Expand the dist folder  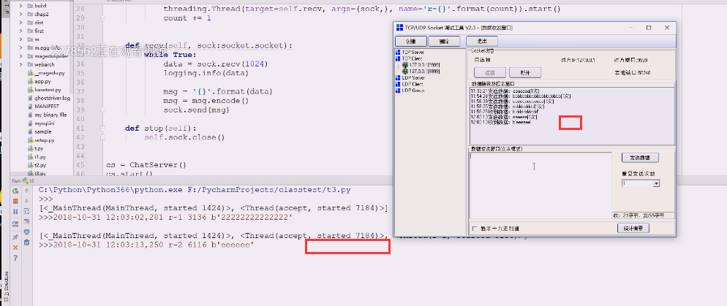(x=21, y=23)
